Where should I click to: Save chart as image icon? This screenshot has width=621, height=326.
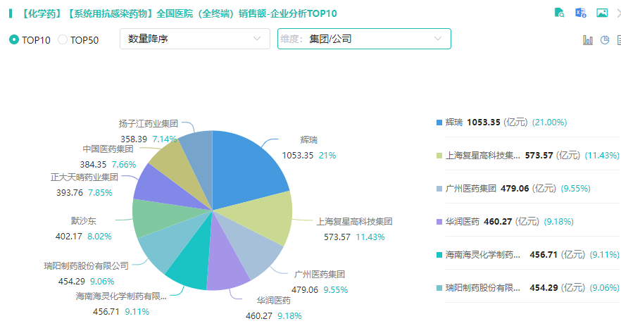(x=602, y=13)
